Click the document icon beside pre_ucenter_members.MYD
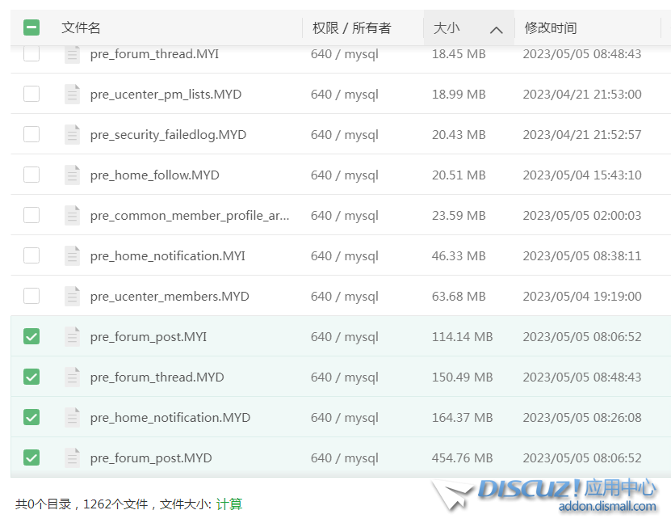Image resolution: width=671 pixels, height=527 pixels. click(72, 296)
